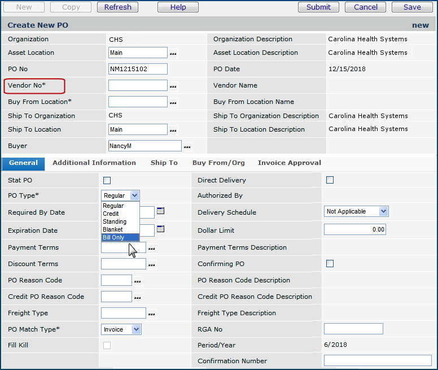The width and height of the screenshot is (438, 370).
Task: Toggle the Confirming PO checkbox
Action: click(x=330, y=264)
